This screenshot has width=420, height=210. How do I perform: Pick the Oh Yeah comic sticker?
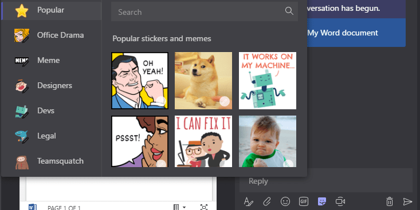point(140,81)
